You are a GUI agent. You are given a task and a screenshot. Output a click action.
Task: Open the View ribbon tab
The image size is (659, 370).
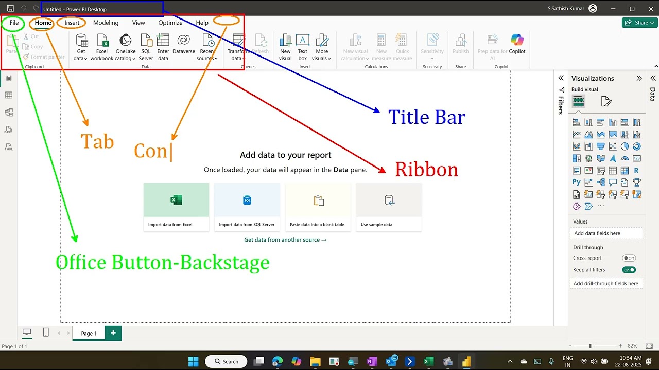(138, 23)
